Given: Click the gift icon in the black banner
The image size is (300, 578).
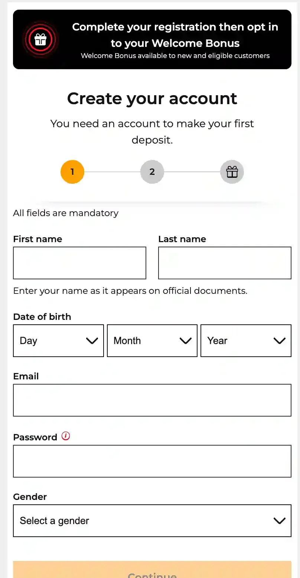Looking at the screenshot, I should [x=40, y=39].
